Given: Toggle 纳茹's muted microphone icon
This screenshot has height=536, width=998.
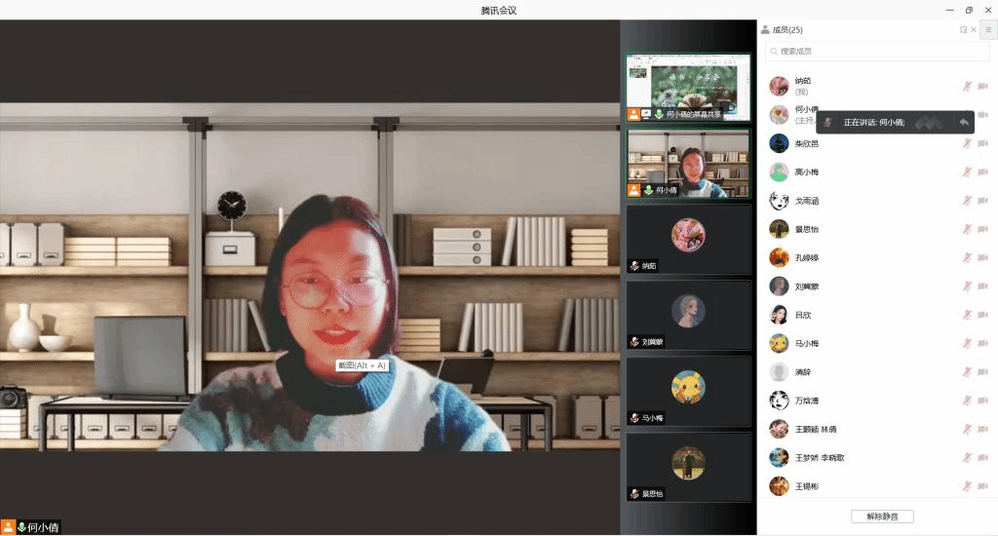Looking at the screenshot, I should 967,87.
